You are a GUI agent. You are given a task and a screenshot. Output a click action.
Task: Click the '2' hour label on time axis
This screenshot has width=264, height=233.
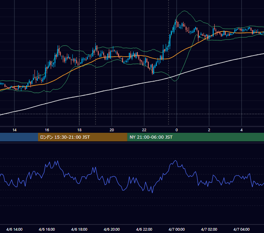click(209, 130)
